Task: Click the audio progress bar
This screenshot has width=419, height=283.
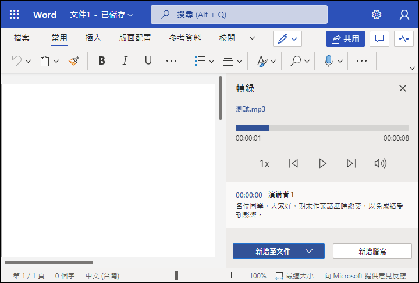Action: coord(322,128)
